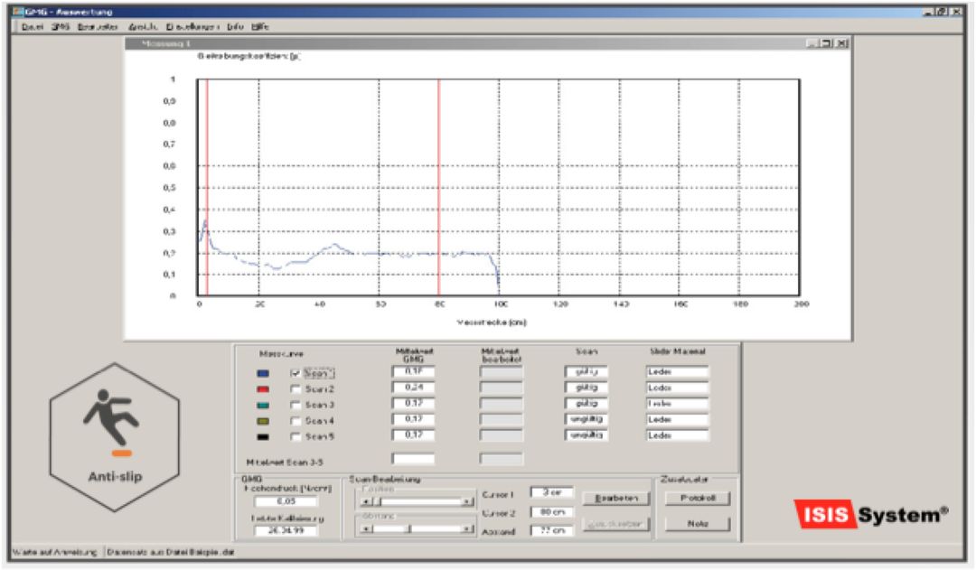
Task: Close the Messung 1 chart window
Action: 841,43
